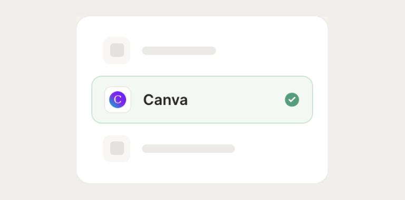Viewport: 405px width, 200px height.
Task: Click the purple Canva logo icon
Action: pos(118,100)
